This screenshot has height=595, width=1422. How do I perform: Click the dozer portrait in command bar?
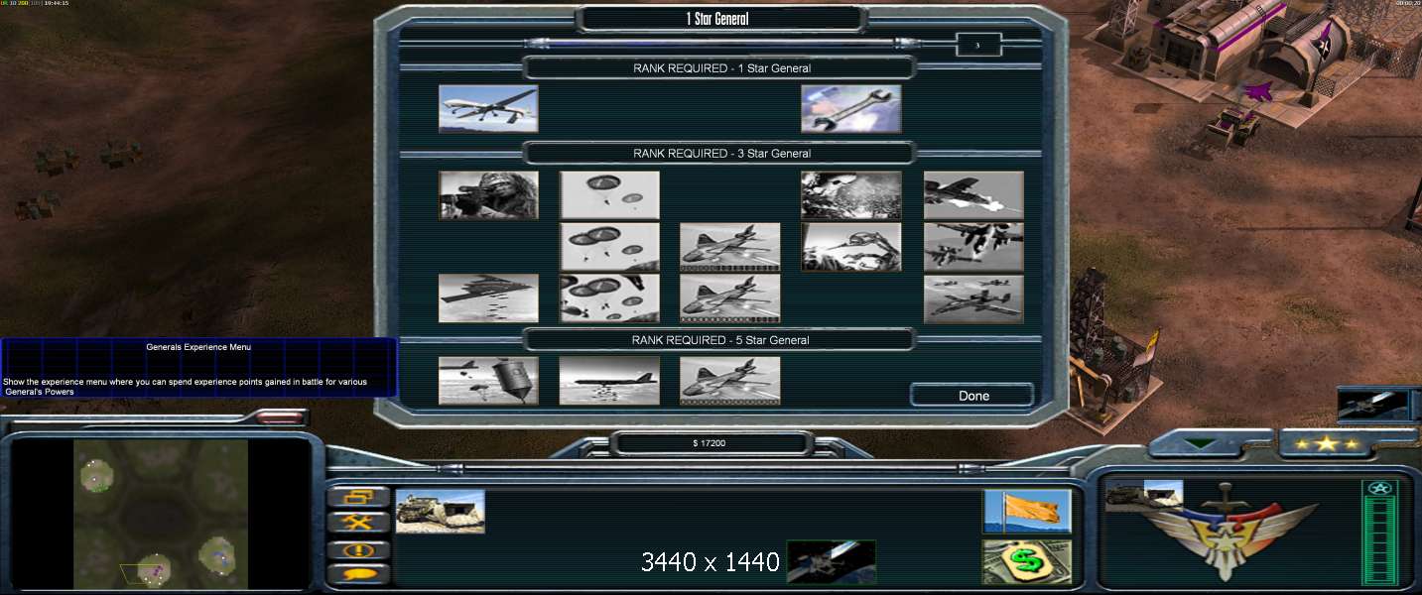click(x=441, y=512)
